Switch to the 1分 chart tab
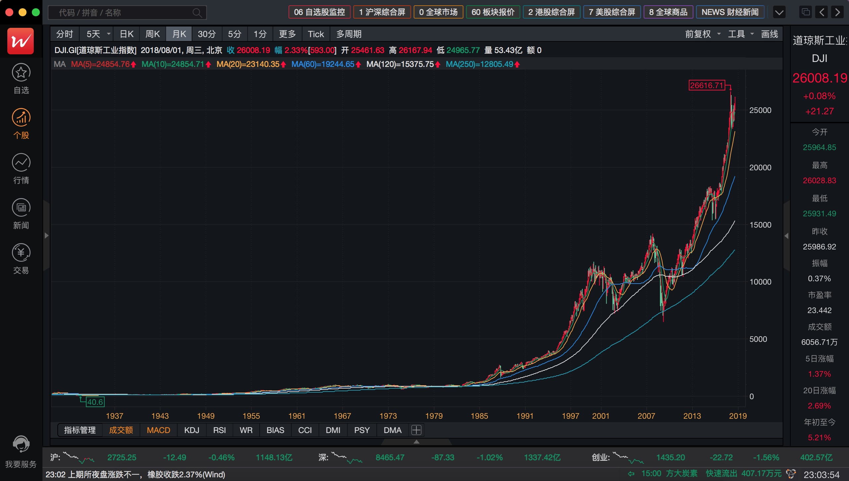Viewport: 849px width, 481px height. [x=260, y=34]
